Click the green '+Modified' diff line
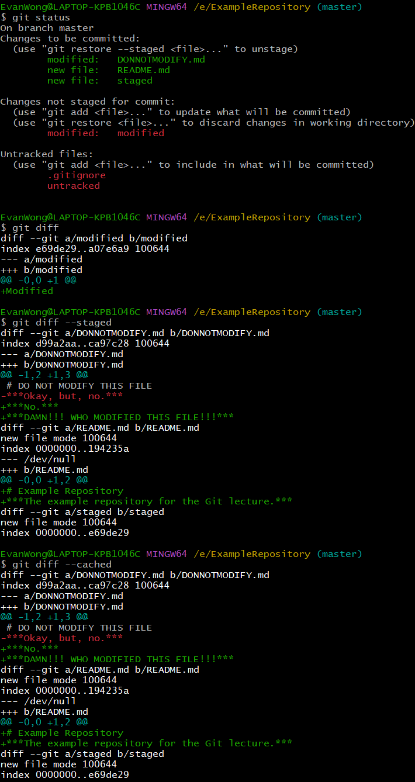This screenshot has height=782, width=415. pyautogui.click(x=27, y=291)
